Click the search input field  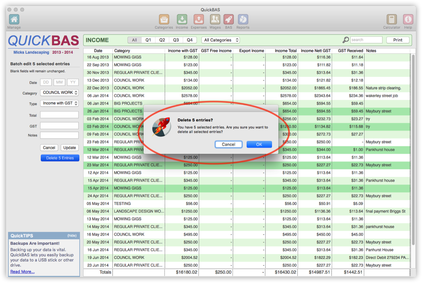pos(366,40)
